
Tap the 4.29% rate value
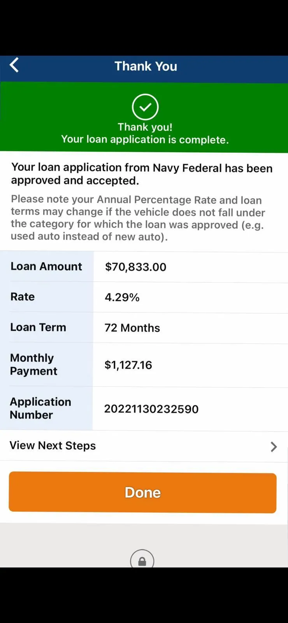[122, 297]
